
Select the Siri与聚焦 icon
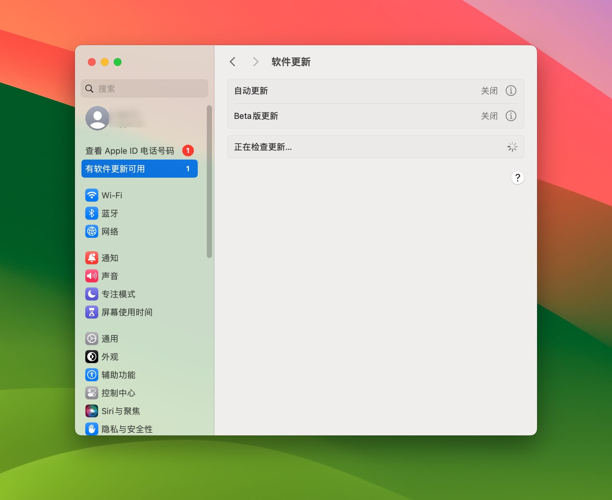tap(92, 411)
